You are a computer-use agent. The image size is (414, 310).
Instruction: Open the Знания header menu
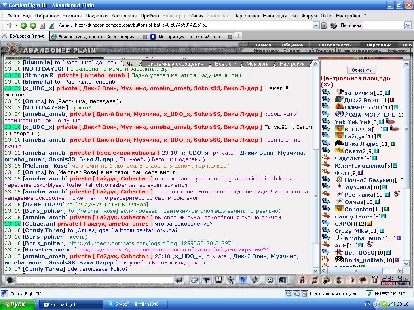point(263,45)
